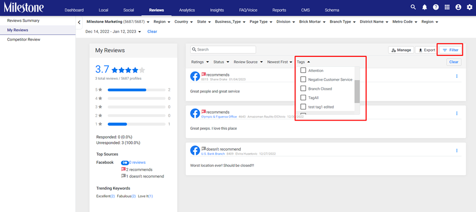Switch to the Analytics tab
The image size is (476, 212).
click(x=187, y=10)
